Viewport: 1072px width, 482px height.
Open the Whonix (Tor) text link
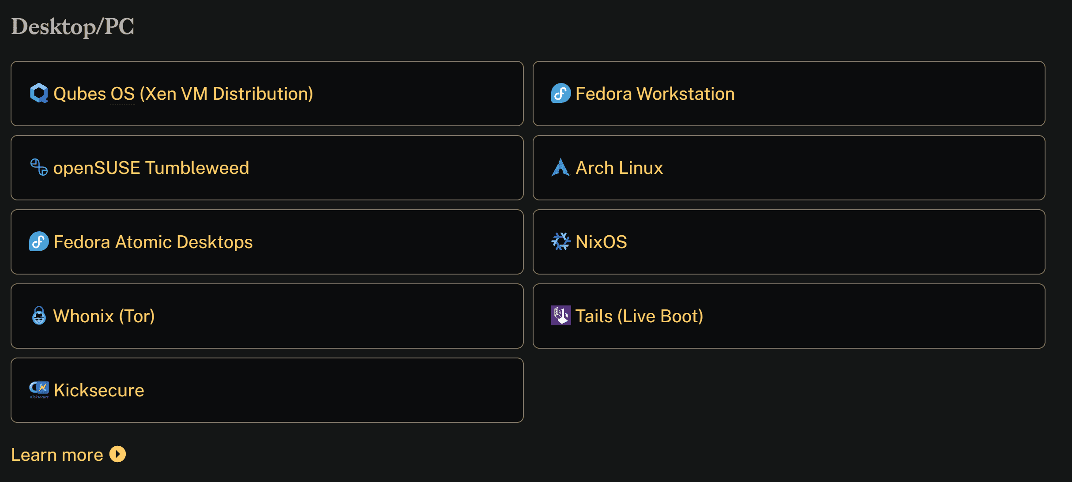point(104,316)
